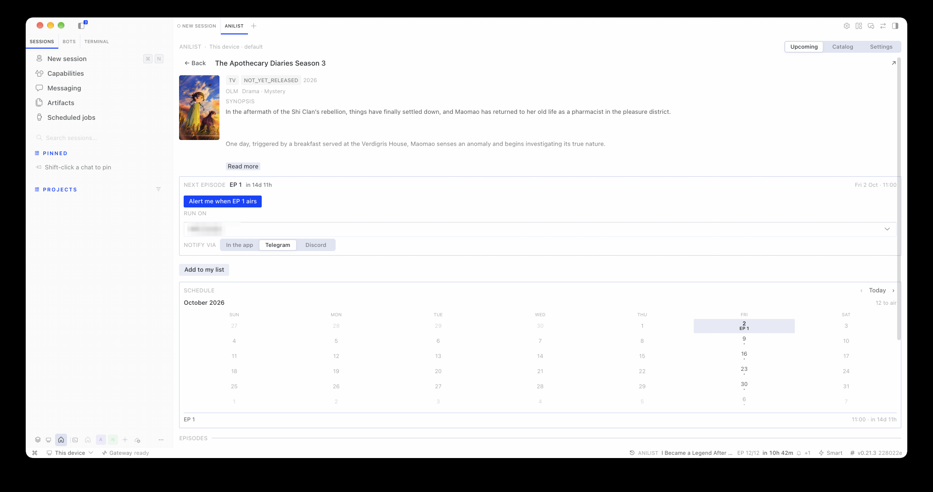Click the monitor icon in bottom sidebar toolbar
The image size is (933, 492).
pos(48,440)
